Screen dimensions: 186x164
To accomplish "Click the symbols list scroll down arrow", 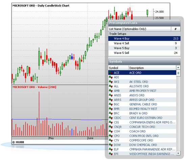I will (x=178, y=153).
